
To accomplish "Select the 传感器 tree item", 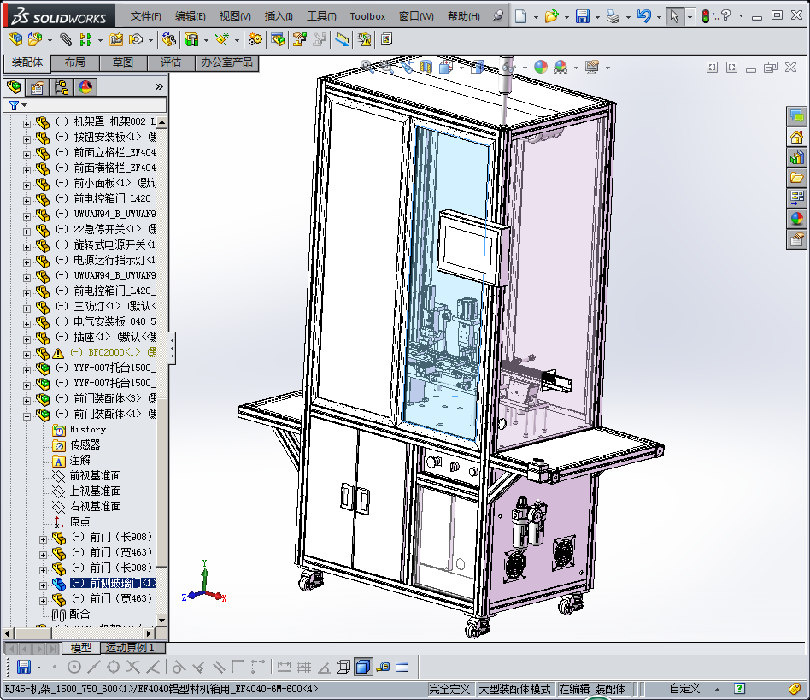I will pos(85,444).
